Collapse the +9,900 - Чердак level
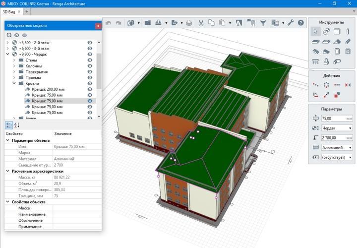357x248 pixels. [x=8, y=54]
